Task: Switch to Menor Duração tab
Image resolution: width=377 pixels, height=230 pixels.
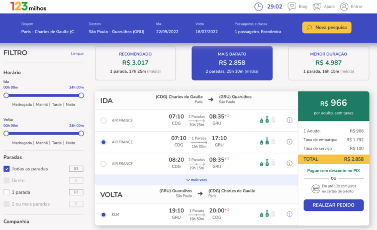Action: [328, 63]
